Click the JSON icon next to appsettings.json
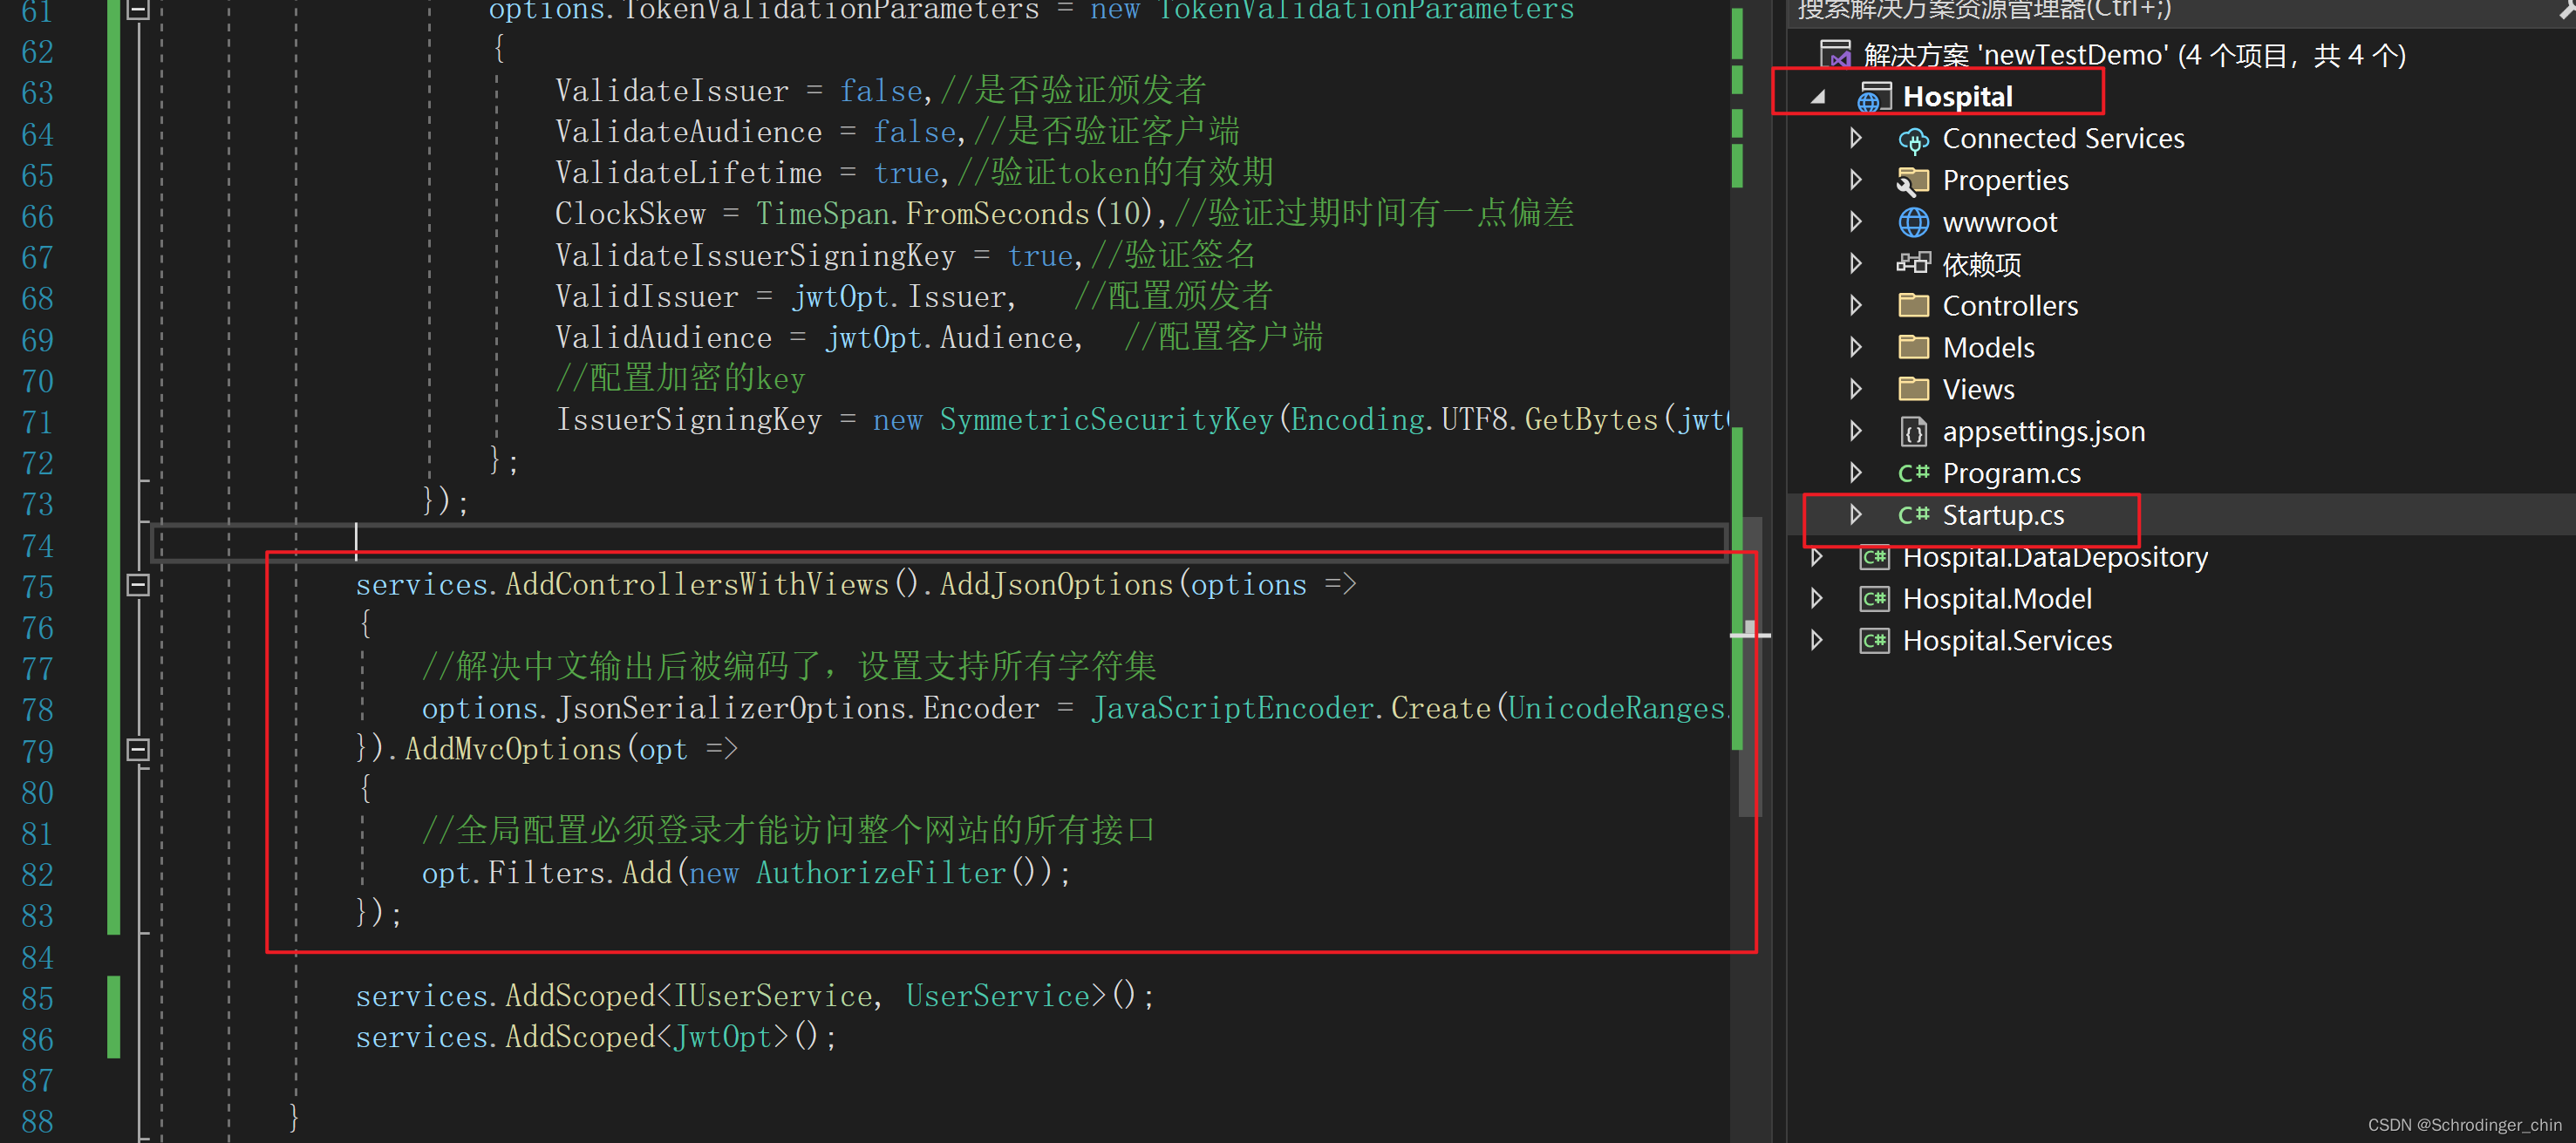 tap(1914, 431)
